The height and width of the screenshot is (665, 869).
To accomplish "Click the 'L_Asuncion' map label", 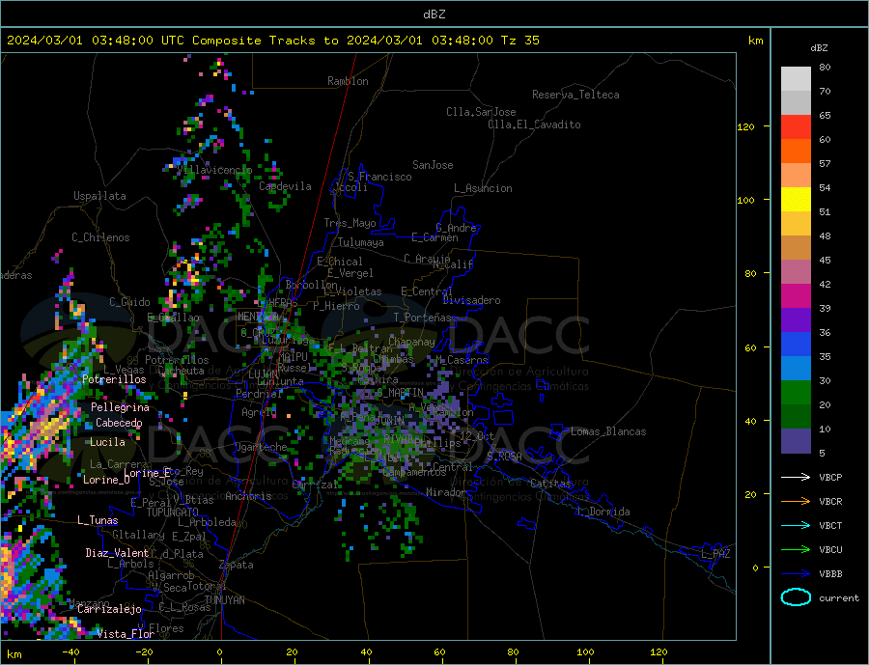I will click(x=483, y=188).
